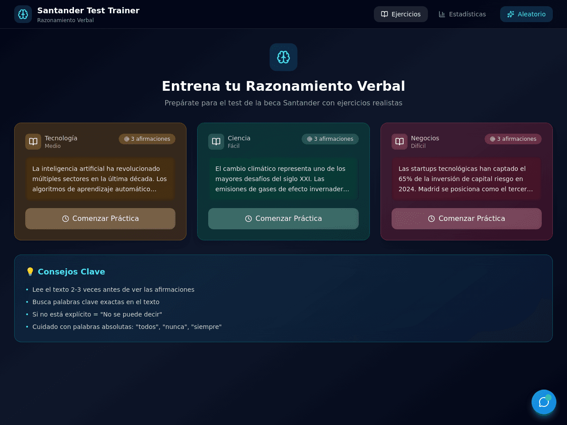Select the startups tecnológicas text excerpt
Screen dimensions: 567x425
click(x=466, y=179)
